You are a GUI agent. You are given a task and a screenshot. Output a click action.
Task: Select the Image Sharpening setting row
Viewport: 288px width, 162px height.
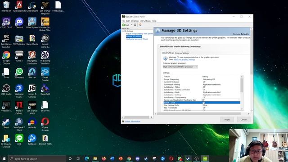point(202,79)
